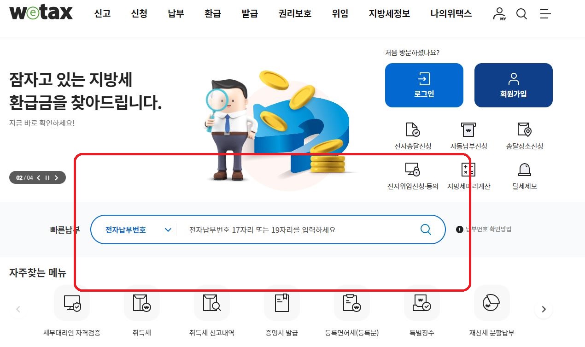Image resolution: width=585 pixels, height=347 pixels.
Task: Open 자동납부신청 icon shortcut
Action: 468,136
